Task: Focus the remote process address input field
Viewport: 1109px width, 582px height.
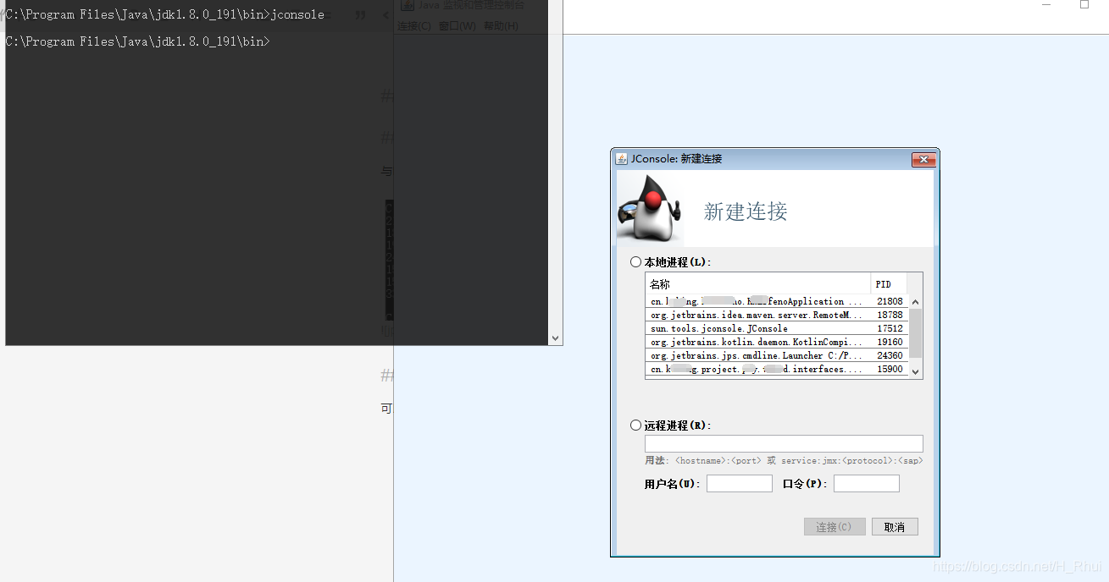Action: coord(784,443)
